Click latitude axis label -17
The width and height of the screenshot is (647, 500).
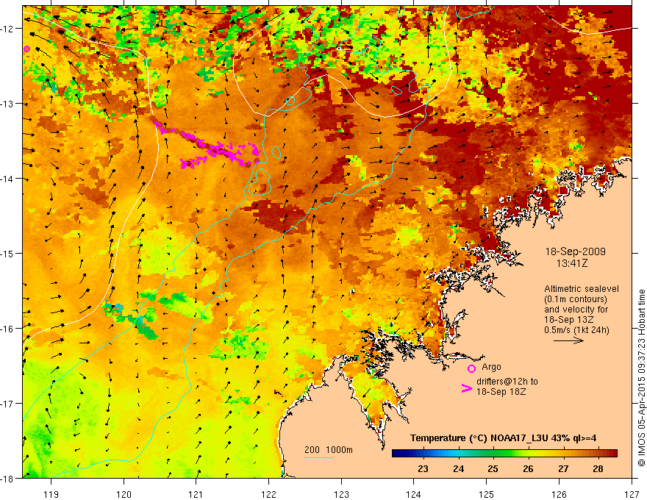tap(7, 403)
